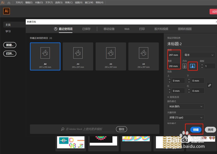Open the 颜色模式 RGB dropdown
217x154 pixels.
(x=185, y=106)
